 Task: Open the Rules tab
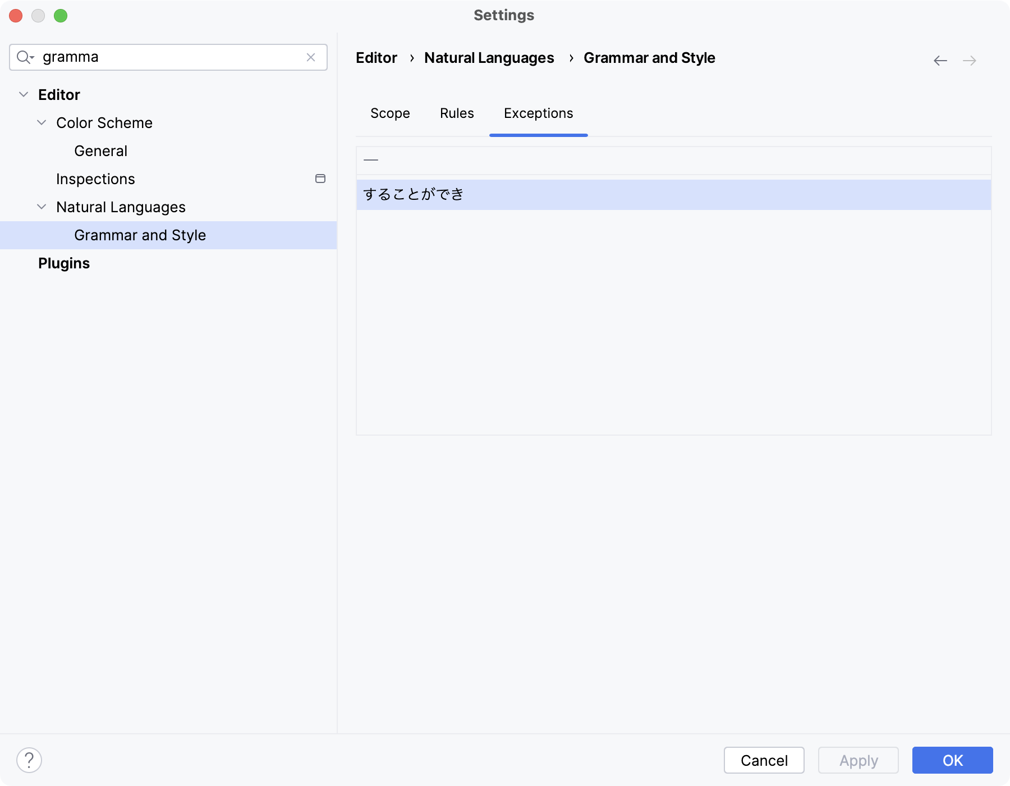[457, 113]
